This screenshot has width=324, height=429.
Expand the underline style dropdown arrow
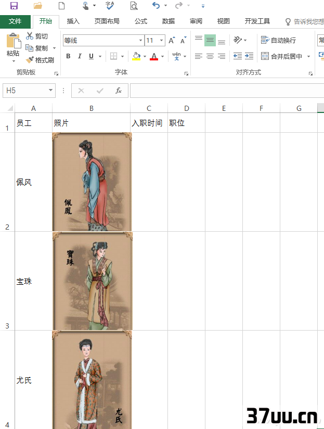[x=100, y=57]
